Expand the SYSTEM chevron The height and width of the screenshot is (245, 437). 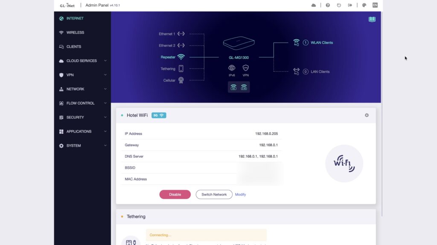[x=105, y=146]
